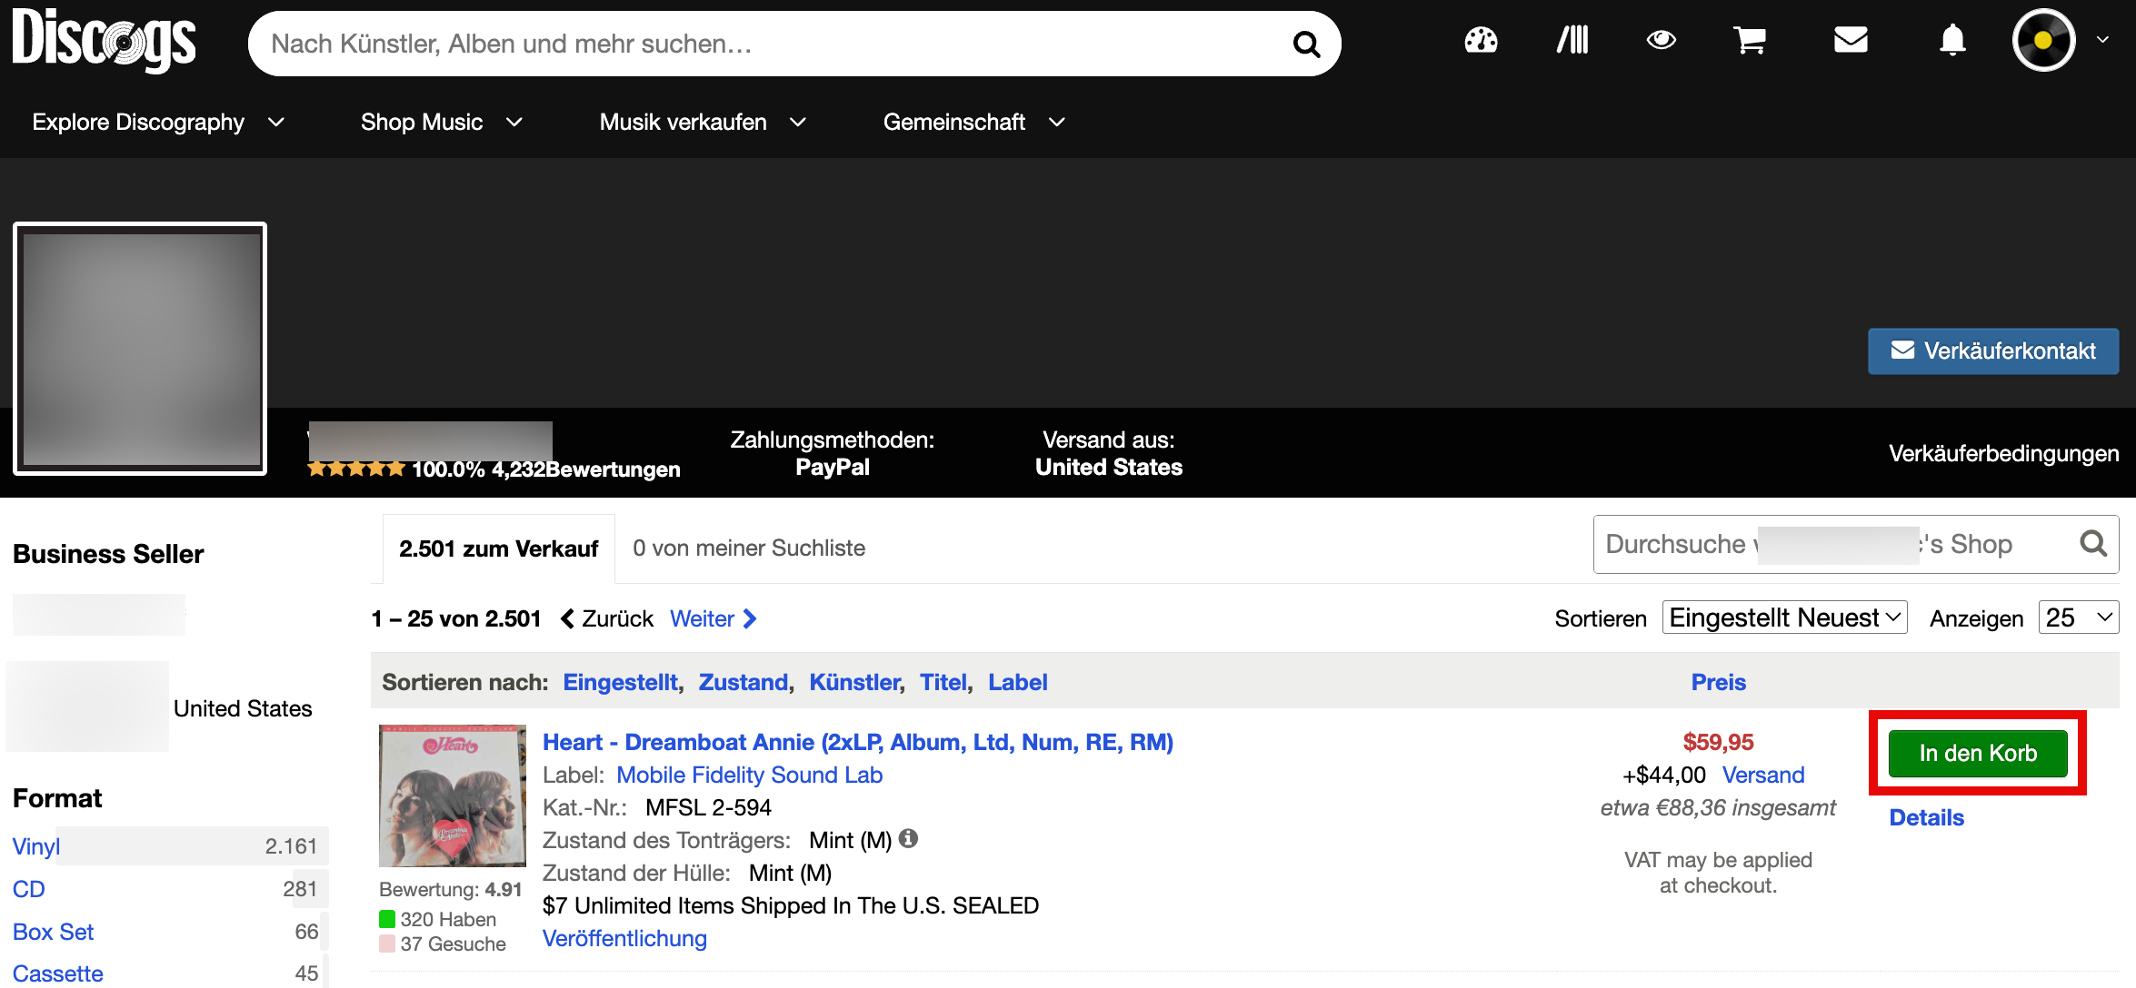Click the seller ratings 4,232 Bewertungen
The image size is (2136, 988).
point(585,469)
